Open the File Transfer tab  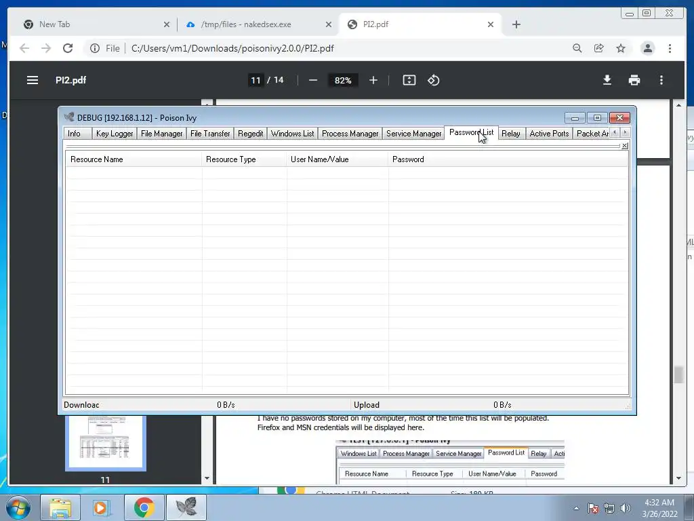(x=210, y=134)
